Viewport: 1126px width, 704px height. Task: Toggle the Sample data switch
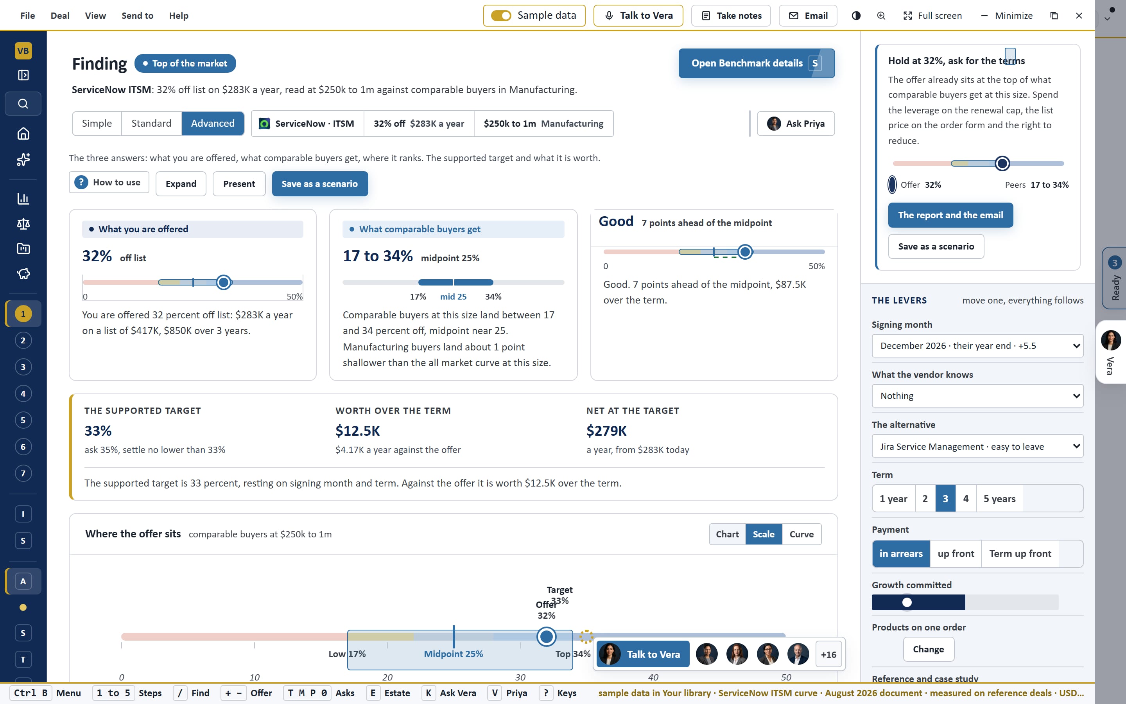[x=501, y=16]
